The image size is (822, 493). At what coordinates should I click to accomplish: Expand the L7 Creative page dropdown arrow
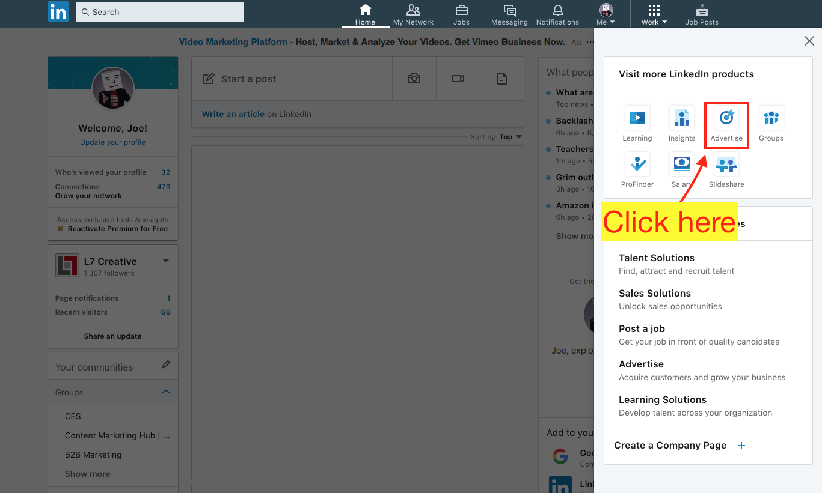[x=166, y=261]
